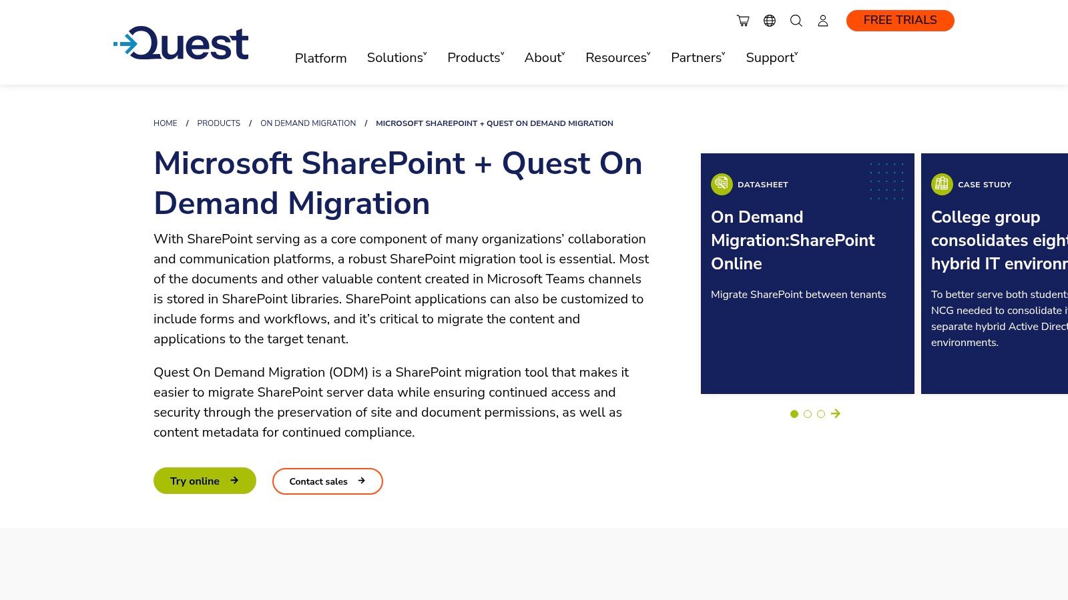Expand the Products dropdown
This screenshot has height=600, width=1068.
coord(475,58)
